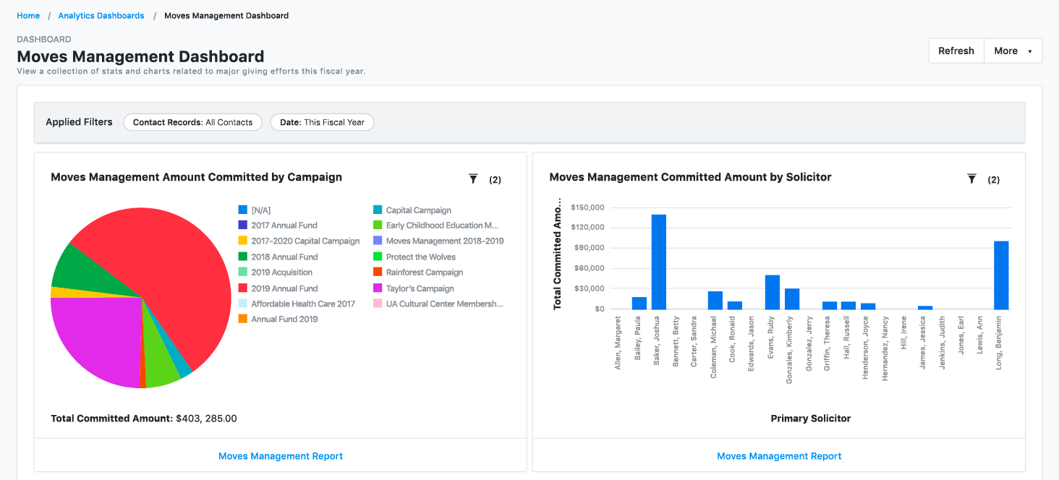Open Moves Management Report under the pie chart
The image size is (1059, 480).
coord(281,456)
